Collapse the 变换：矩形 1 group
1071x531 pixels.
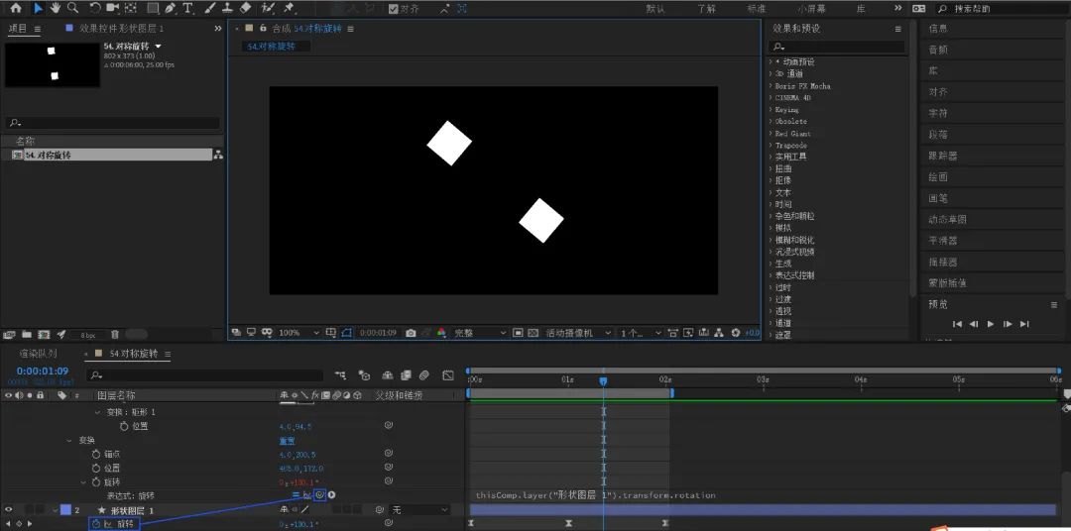point(97,412)
